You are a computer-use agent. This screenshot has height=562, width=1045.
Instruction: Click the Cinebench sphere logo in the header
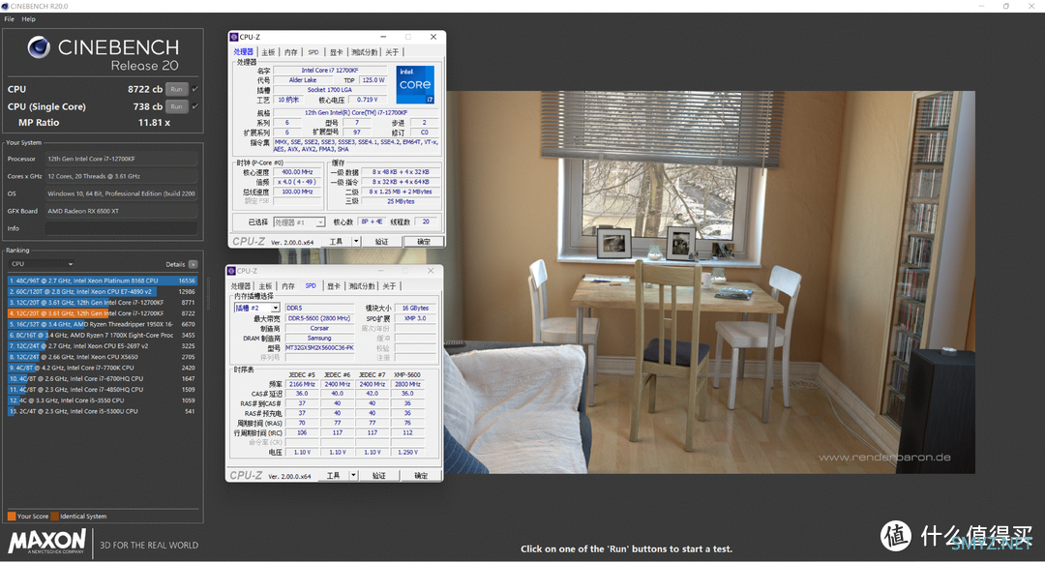(39, 47)
